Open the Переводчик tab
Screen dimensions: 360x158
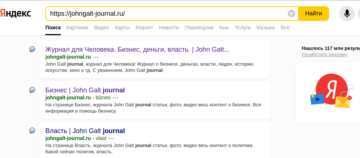pyautogui.click(x=199, y=27)
